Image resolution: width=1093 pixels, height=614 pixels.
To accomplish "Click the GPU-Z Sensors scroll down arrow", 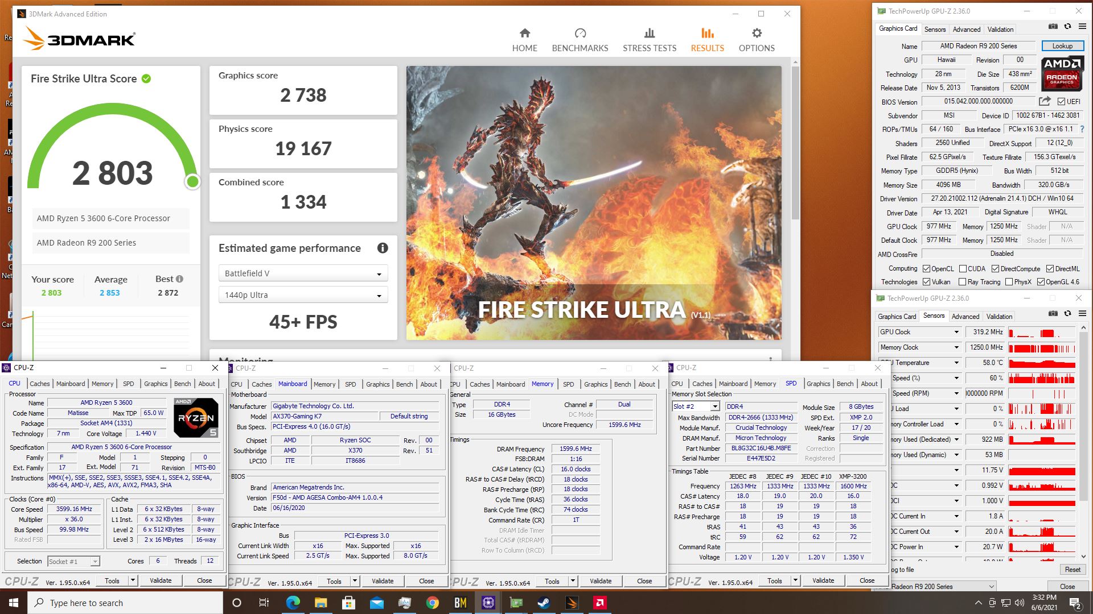I will (1083, 557).
